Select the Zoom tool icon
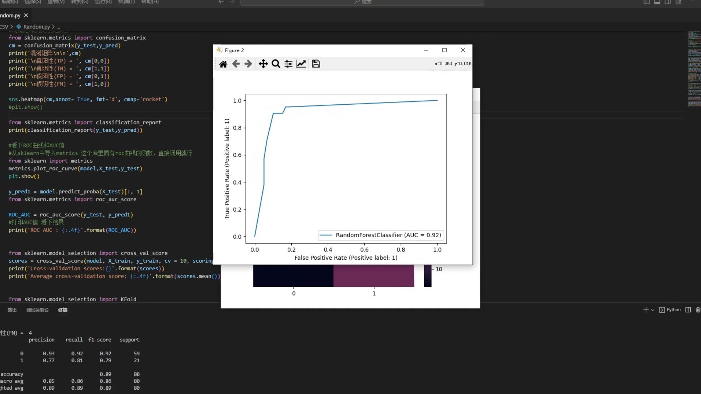This screenshot has width=701, height=394. (x=275, y=63)
